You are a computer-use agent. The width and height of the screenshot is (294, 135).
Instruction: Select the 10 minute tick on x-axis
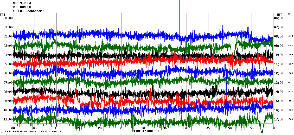tap(56, 128)
